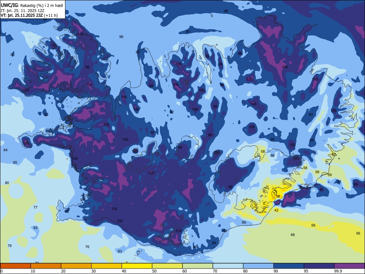Screen dimensions: 365x274
Task: Click the bright yellow 40–50 legend swatch
Action: coord(137,266)
